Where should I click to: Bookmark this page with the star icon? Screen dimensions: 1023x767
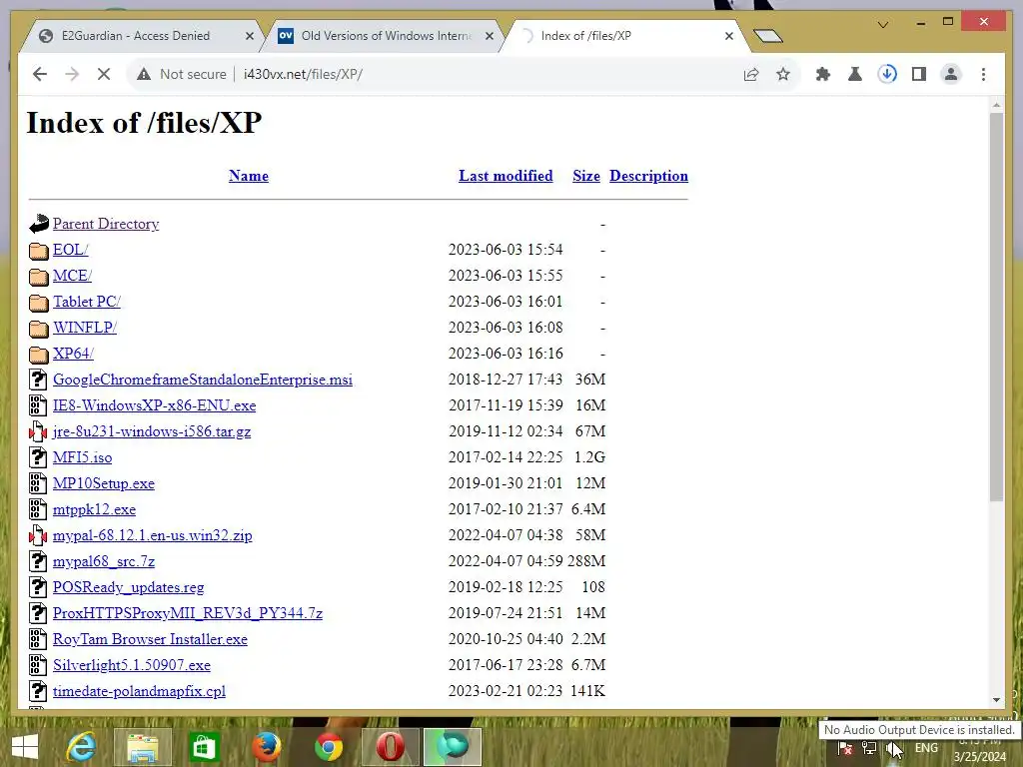(783, 74)
